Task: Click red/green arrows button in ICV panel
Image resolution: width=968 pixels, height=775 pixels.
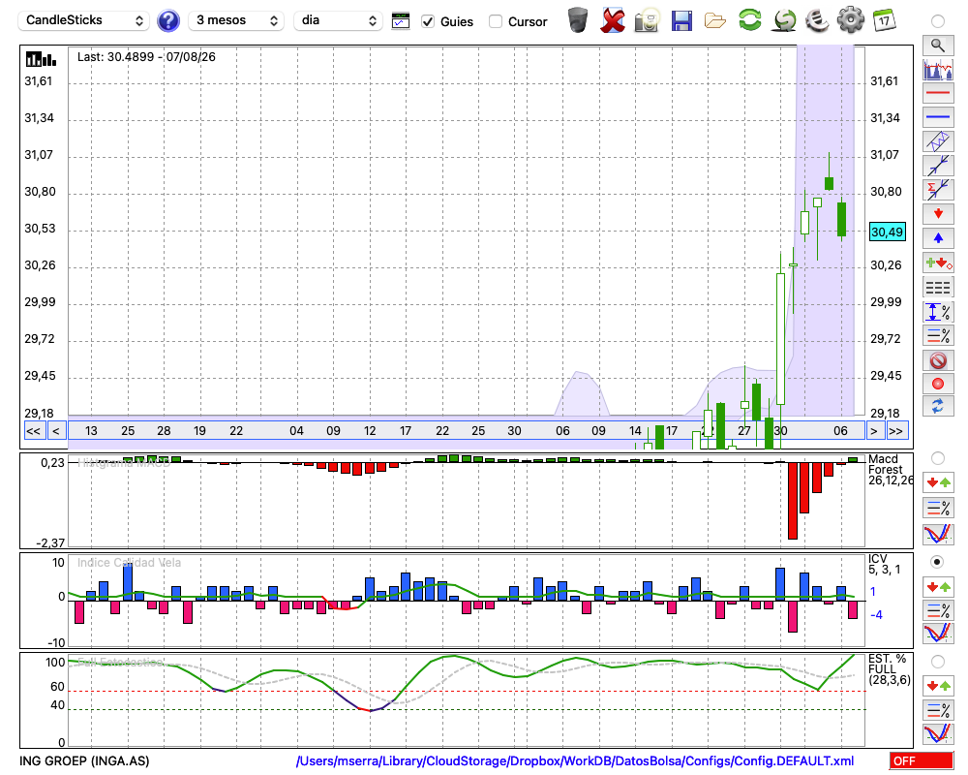Action: pos(938,586)
